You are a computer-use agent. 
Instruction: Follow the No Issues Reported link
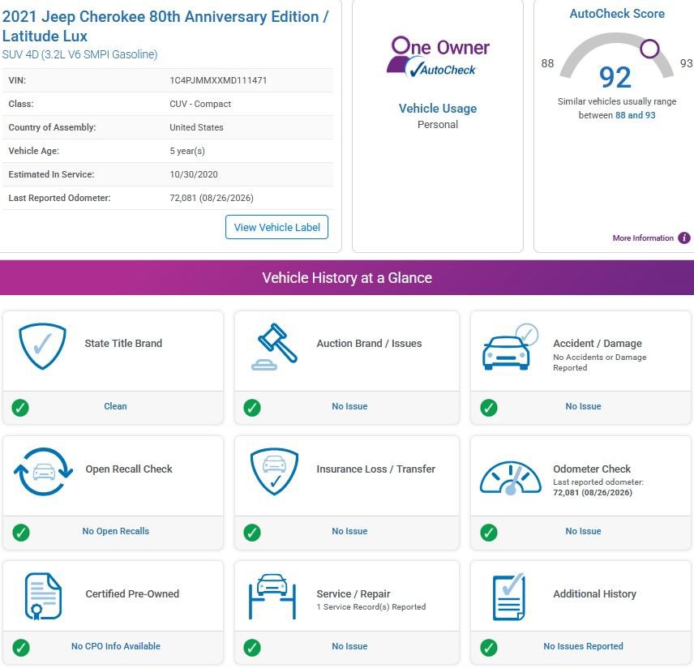[583, 646]
